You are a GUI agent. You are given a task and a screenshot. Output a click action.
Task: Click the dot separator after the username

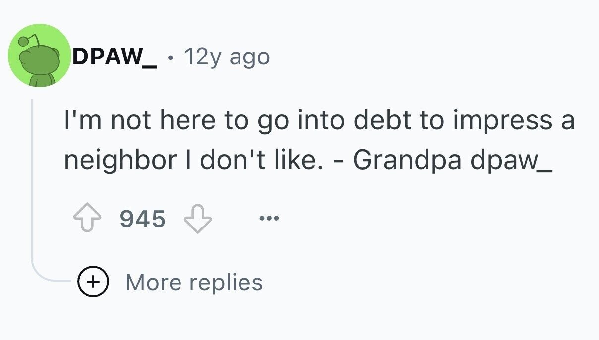pyautogui.click(x=171, y=58)
